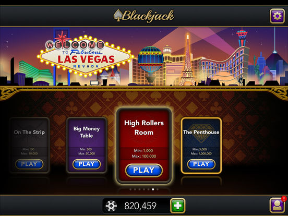The image size is (288, 216).
Task: Tap the Welcome to Las Vegas sign
Action: click(x=86, y=56)
